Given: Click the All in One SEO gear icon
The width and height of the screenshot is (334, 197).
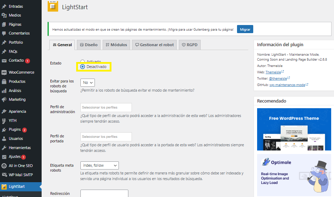Looking at the screenshot, I should click(x=4, y=166).
